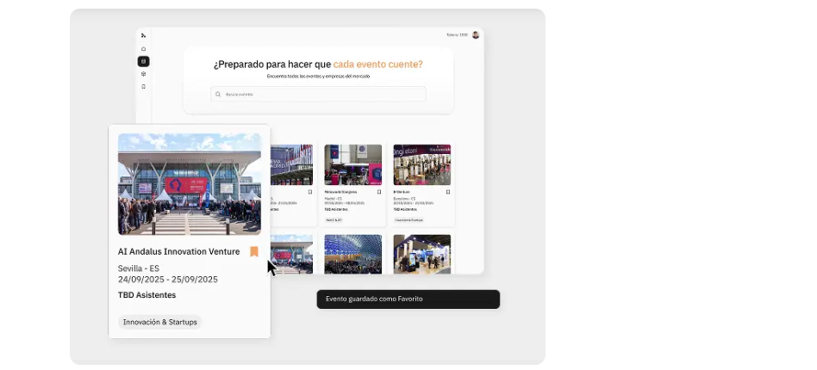This screenshot has height=370, width=817.
Task: Click the '24/09/2025 - 25/09/2025' date text
Action: [168, 280]
